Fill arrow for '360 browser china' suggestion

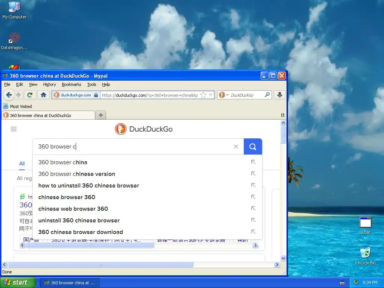pyautogui.click(x=253, y=162)
